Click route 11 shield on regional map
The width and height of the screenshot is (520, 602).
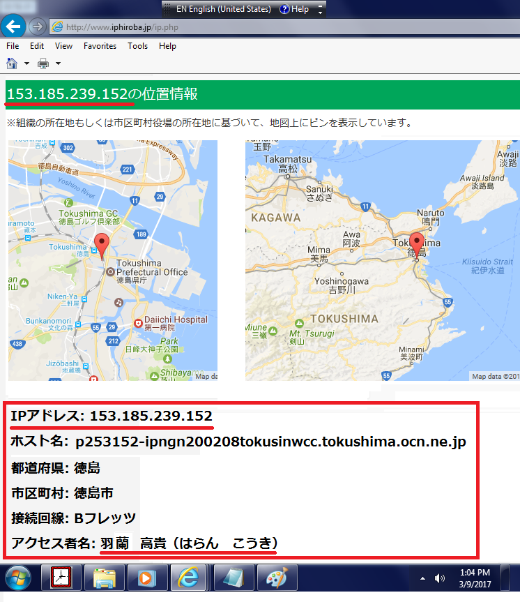point(365,206)
